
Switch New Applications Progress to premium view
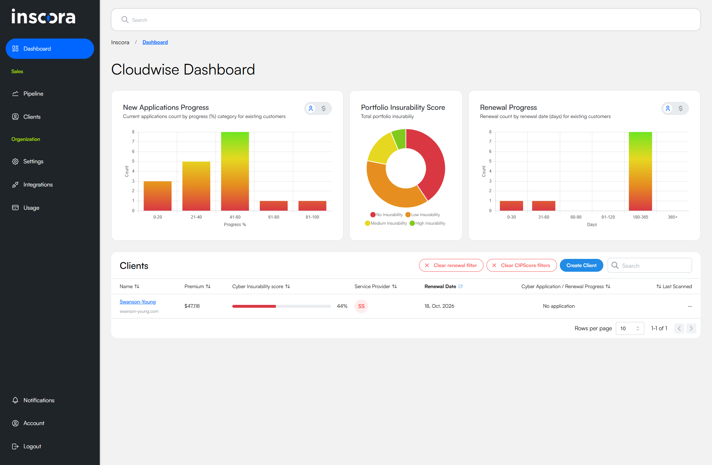tap(324, 108)
